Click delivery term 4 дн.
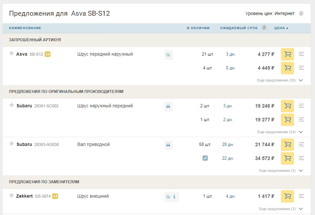This screenshot has width=315, height=215. pos(230,196)
